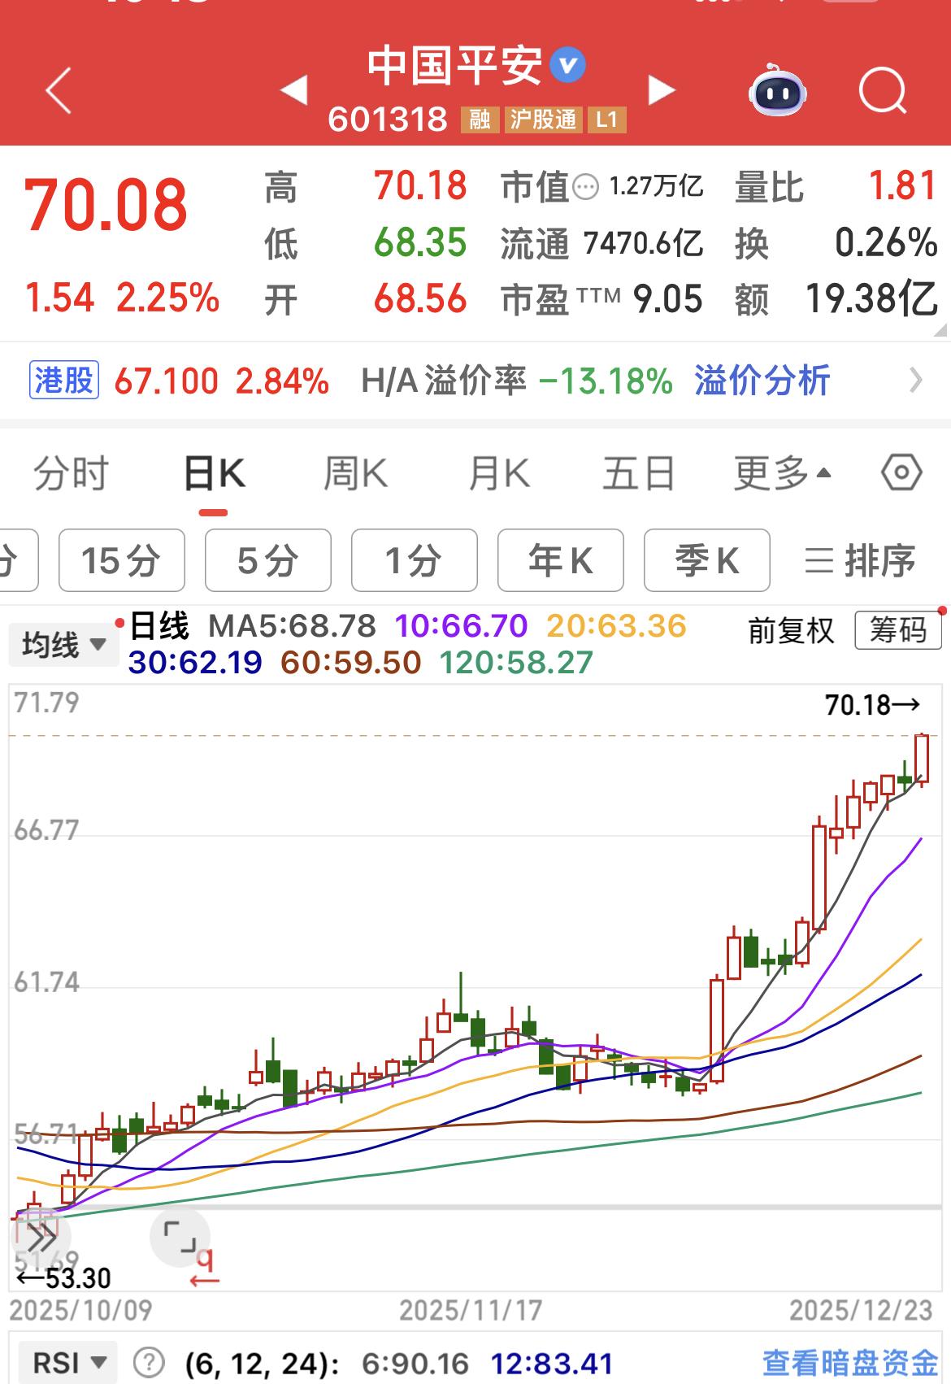Tap the 沪股通 tag
Image resolution: width=951 pixels, height=1384 pixels.
click(543, 120)
